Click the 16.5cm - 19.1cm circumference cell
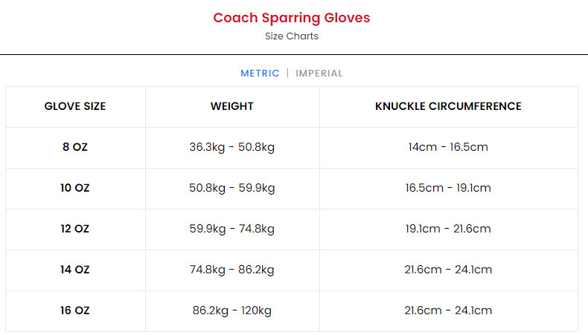588x335 pixels. 448,188
